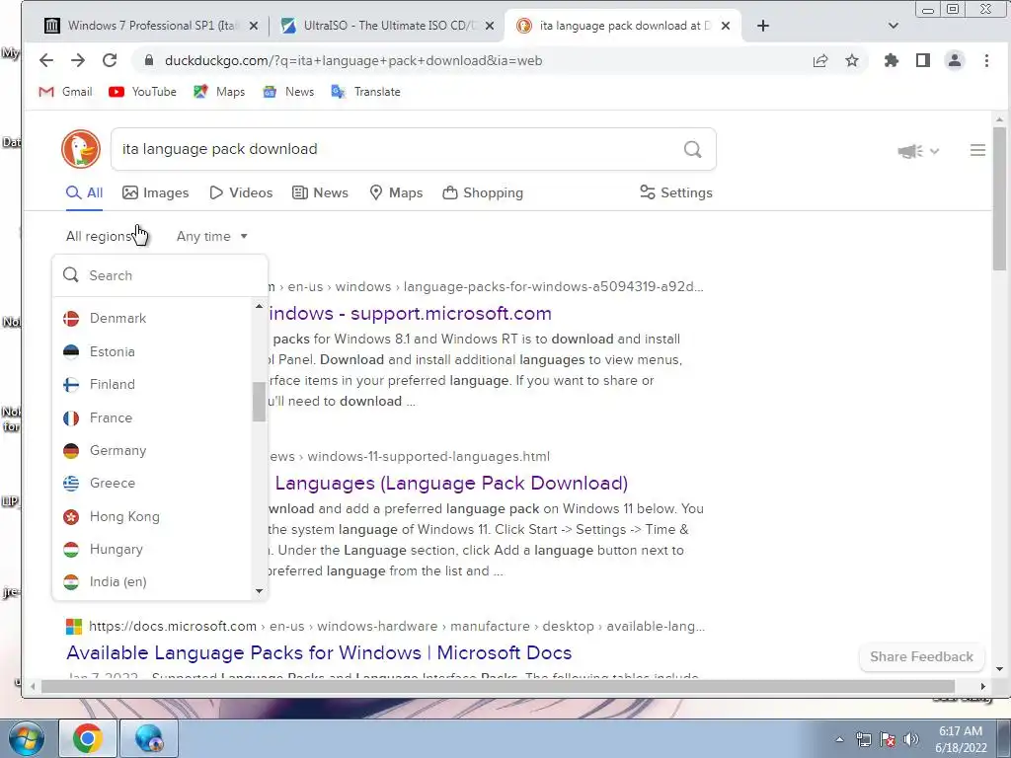Click Chrome icon in the taskbar
Image resolution: width=1011 pixels, height=758 pixels.
pyautogui.click(x=88, y=738)
